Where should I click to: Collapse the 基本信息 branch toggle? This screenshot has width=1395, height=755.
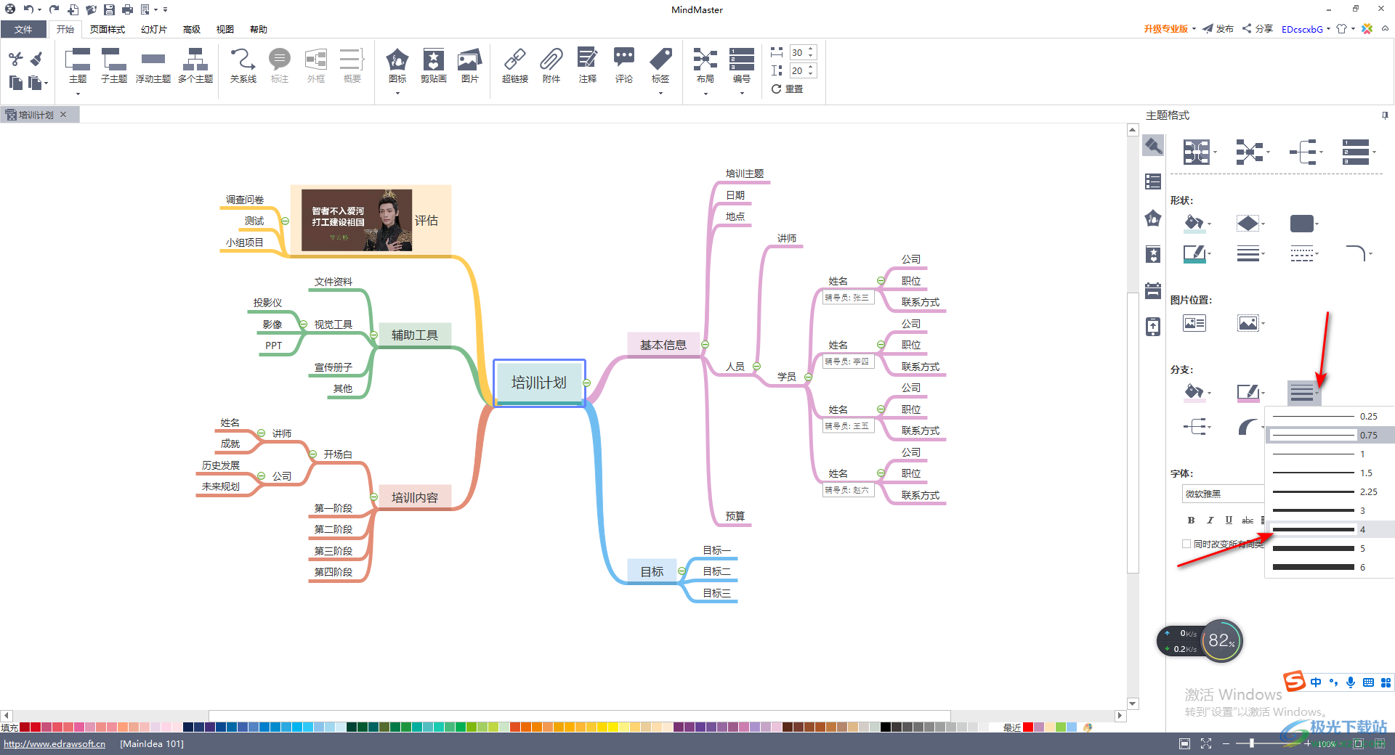point(705,345)
